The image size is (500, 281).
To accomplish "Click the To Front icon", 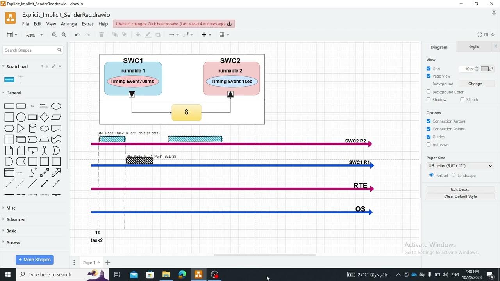I will tap(115, 35).
